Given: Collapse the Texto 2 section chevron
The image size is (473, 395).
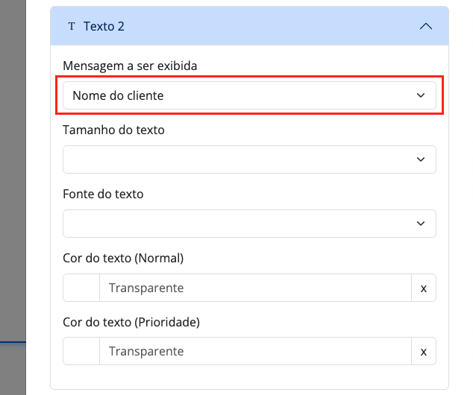Looking at the screenshot, I should pyautogui.click(x=426, y=26).
